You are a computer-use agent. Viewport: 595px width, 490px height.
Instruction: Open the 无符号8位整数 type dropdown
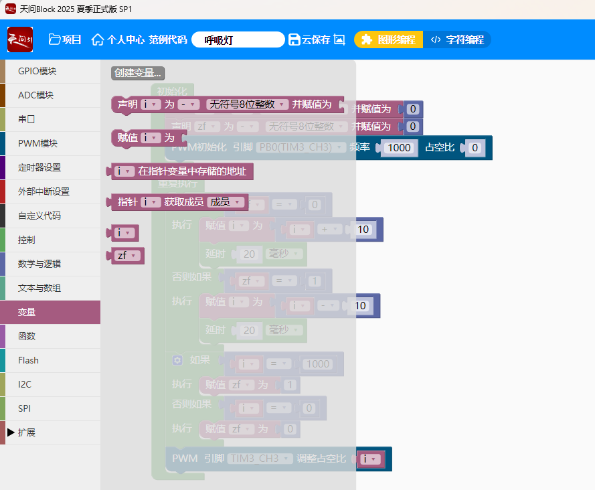[x=248, y=104]
